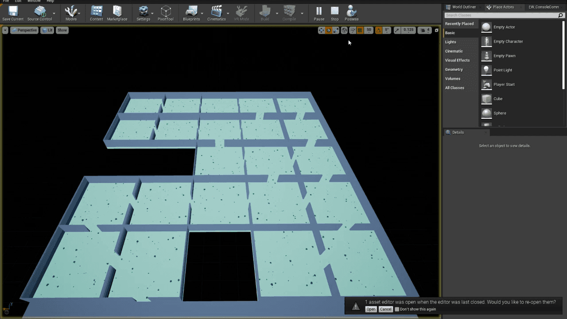
Task: Open the Show flags dropdown
Action: coord(62,30)
